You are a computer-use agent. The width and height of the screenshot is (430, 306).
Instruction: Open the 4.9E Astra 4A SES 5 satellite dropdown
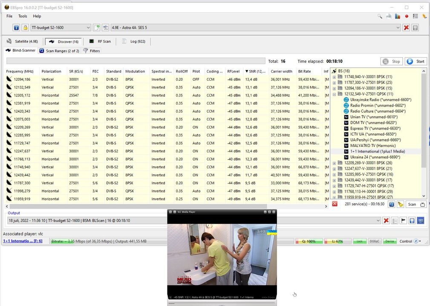[399, 27]
